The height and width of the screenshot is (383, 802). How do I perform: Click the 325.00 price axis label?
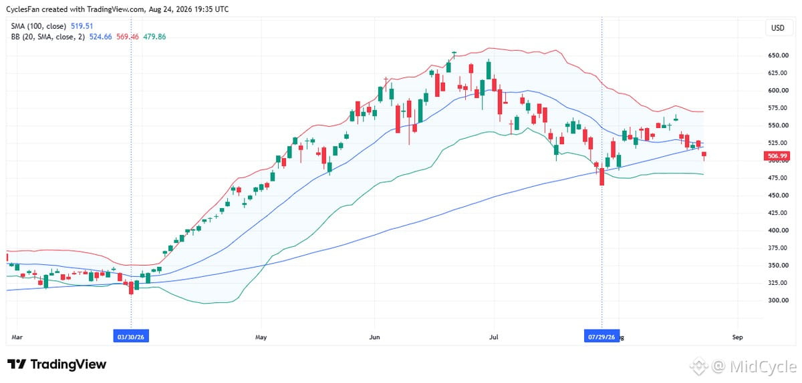779,283
